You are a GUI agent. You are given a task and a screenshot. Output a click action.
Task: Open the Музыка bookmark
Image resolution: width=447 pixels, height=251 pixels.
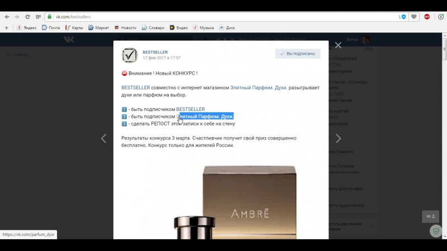[x=203, y=27]
